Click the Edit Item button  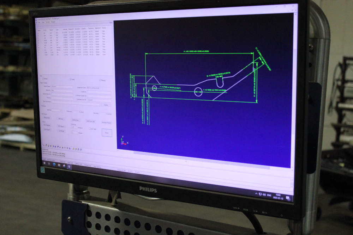coord(61,119)
